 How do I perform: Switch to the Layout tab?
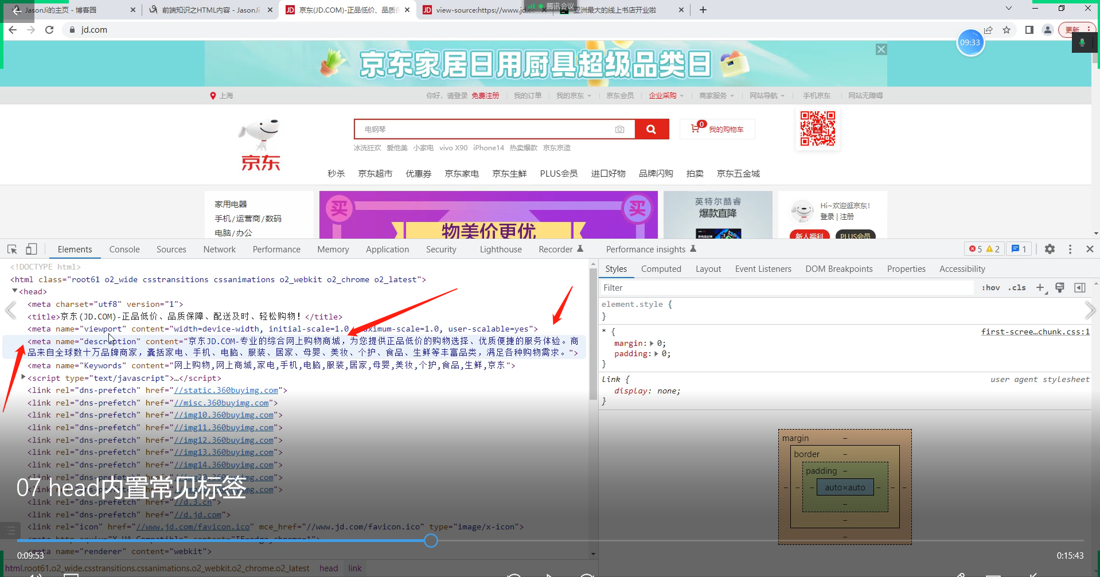point(708,269)
